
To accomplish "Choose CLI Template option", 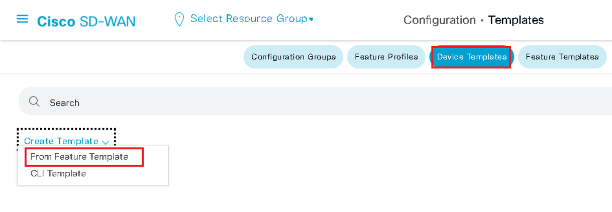I will [x=58, y=173].
